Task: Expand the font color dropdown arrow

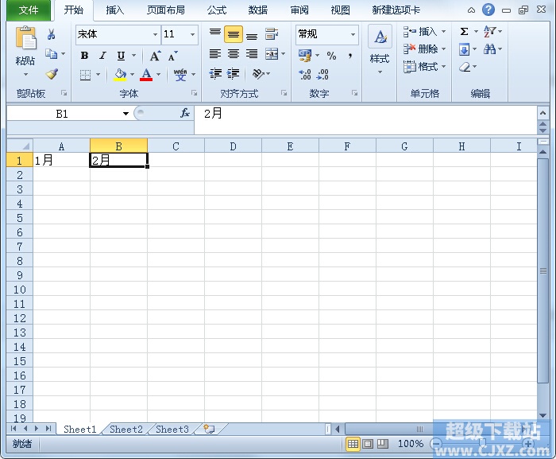Action: pos(159,75)
